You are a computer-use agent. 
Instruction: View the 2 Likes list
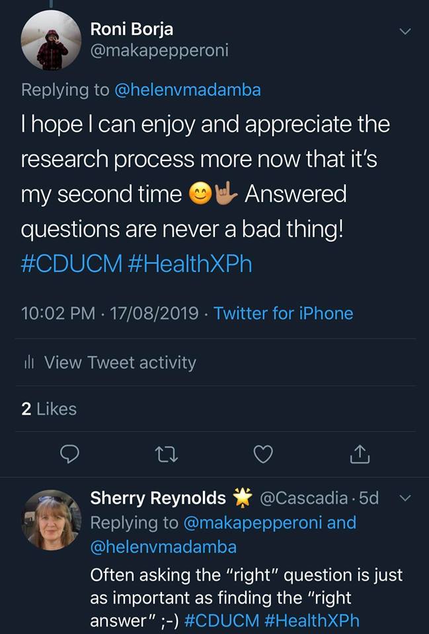pyautogui.click(x=49, y=409)
